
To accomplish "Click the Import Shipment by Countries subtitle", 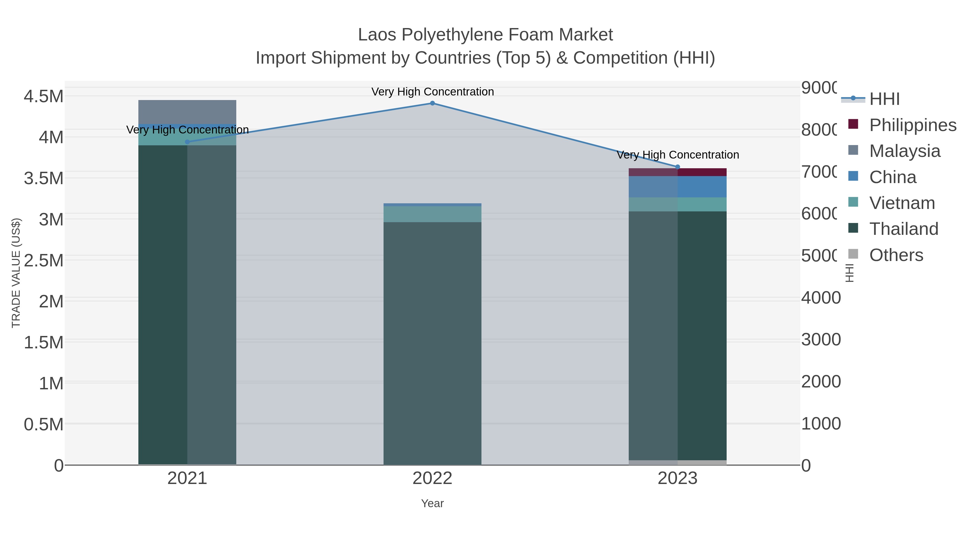I will tap(485, 58).
